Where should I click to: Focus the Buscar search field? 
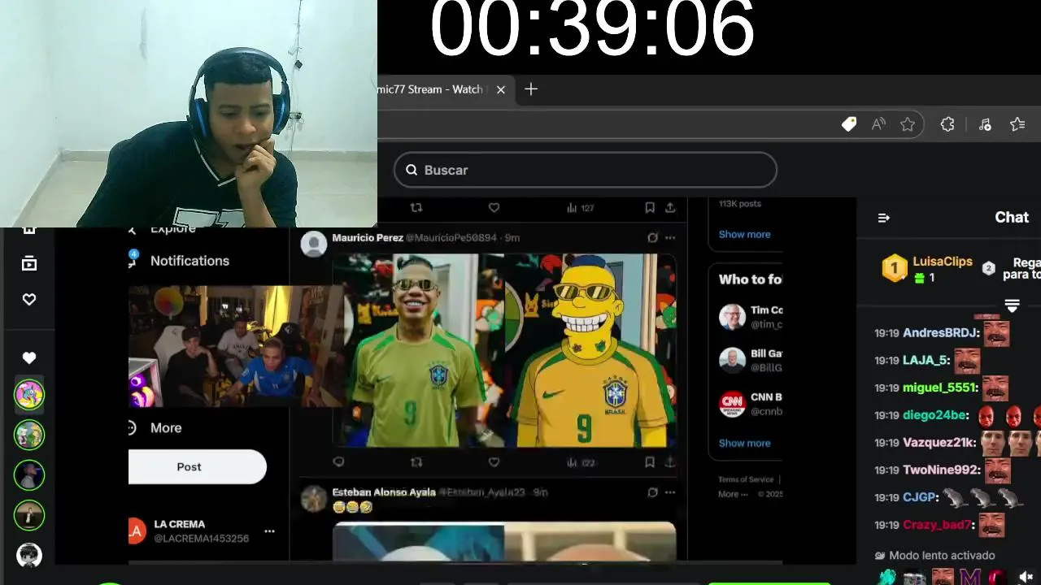586,170
